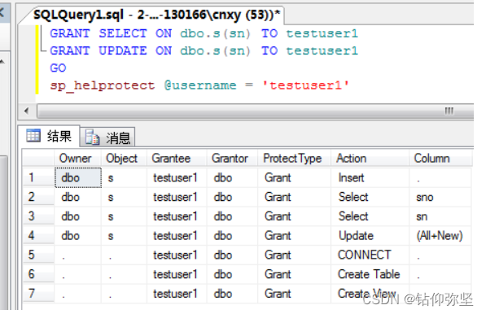Select row header number 5
This screenshot has height=314, width=486.
pyautogui.click(x=38, y=255)
